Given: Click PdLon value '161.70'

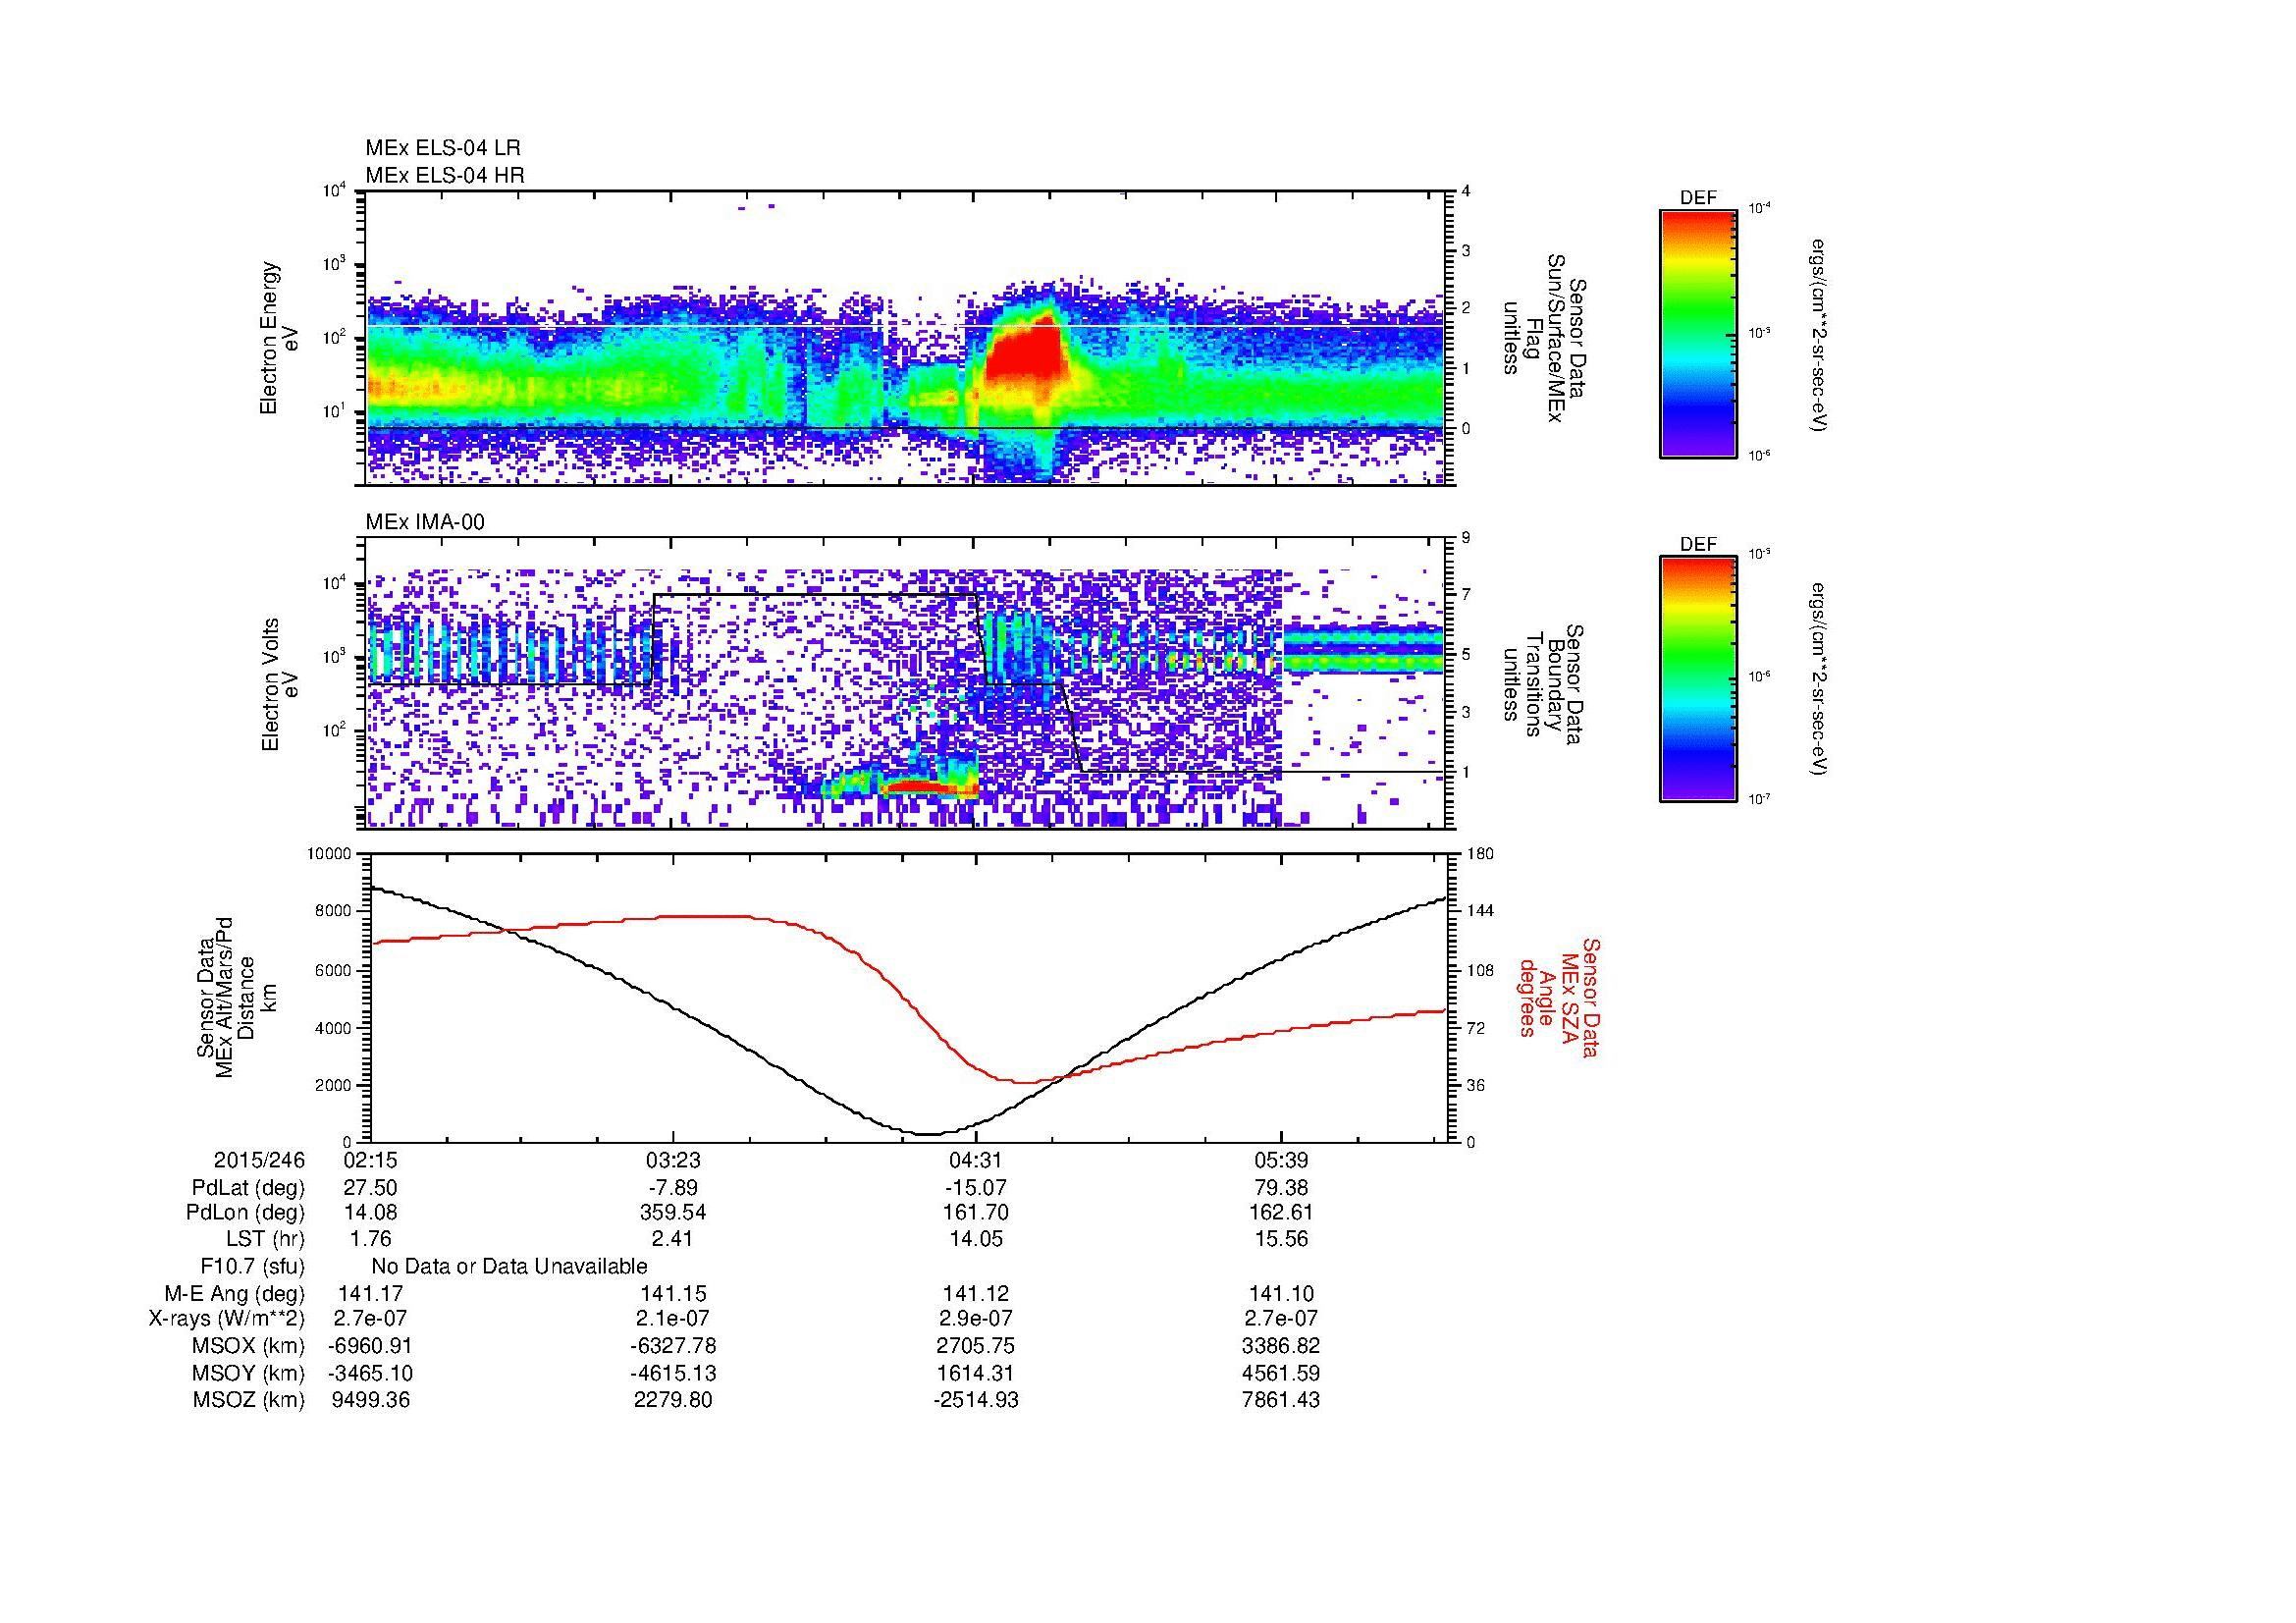Looking at the screenshot, I should [x=976, y=1213].
